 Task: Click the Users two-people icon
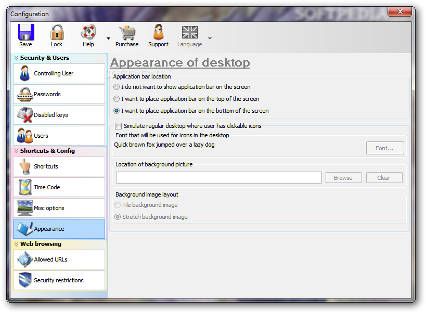tap(25, 136)
